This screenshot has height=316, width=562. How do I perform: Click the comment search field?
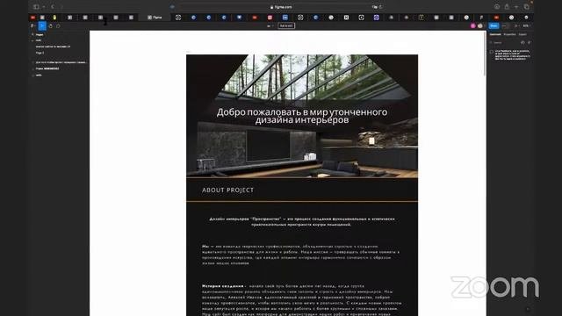pyautogui.click(x=506, y=43)
